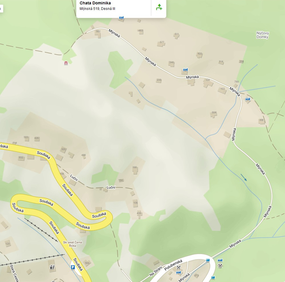
Task: Select restaurant cutlery icon below Polubenská label
Action: pos(178,267)
